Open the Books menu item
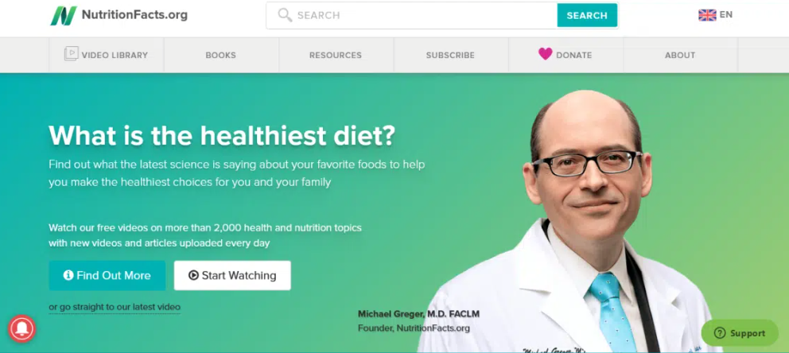Viewport: 789px width, 353px height. [x=221, y=56]
